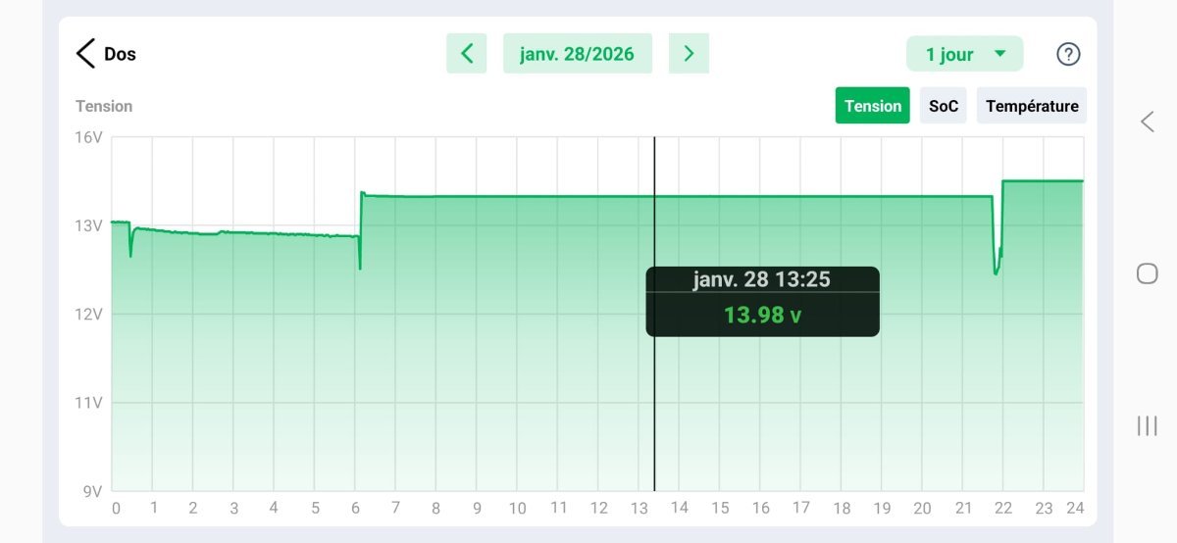1177x543 pixels.
Task: Select the Tension chart view
Action: coord(872,106)
